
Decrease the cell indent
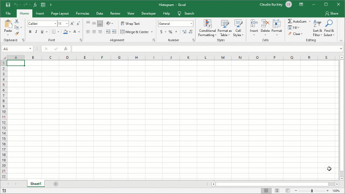coord(108,32)
